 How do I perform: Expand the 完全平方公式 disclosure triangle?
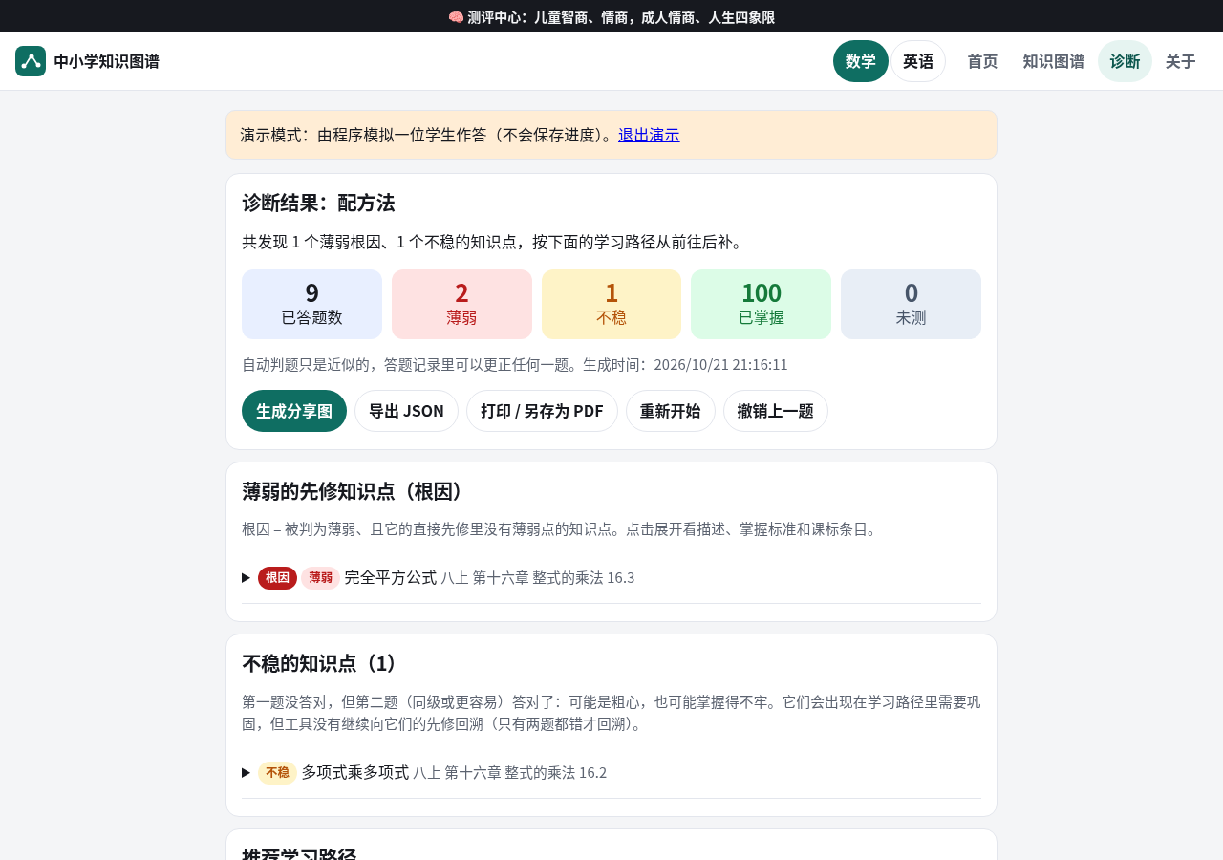pyautogui.click(x=247, y=578)
